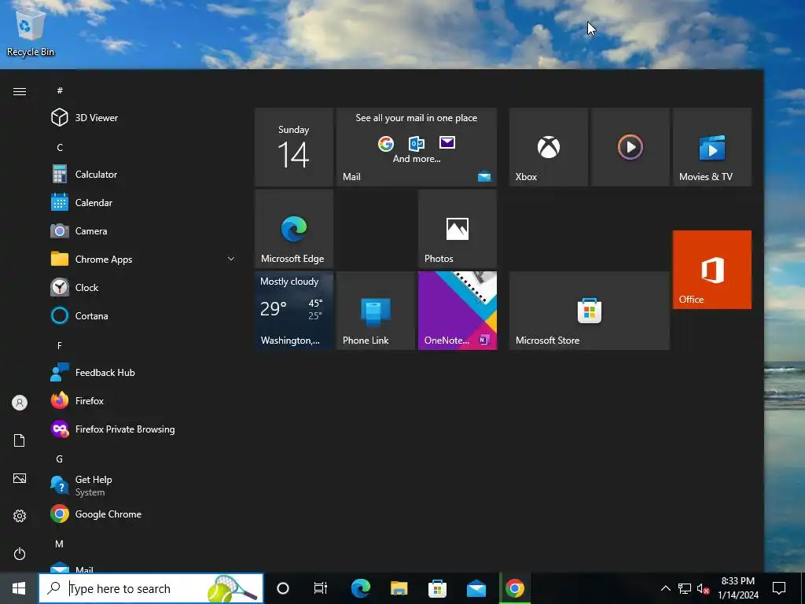Open Microsoft Store from the taskbar
This screenshot has height=604, width=805.
(437, 588)
